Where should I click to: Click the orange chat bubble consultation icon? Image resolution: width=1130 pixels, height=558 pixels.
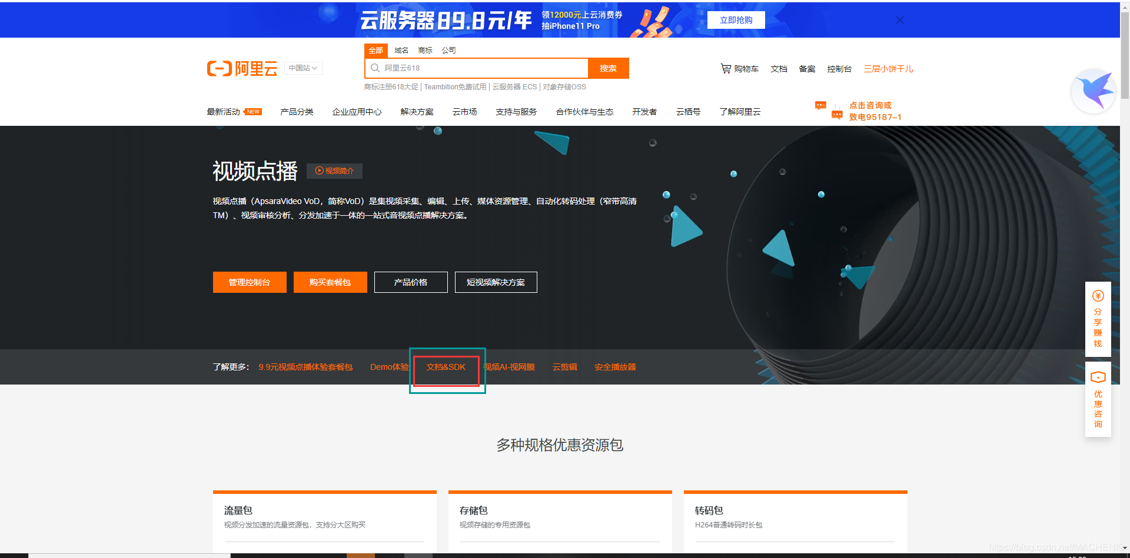(829, 111)
